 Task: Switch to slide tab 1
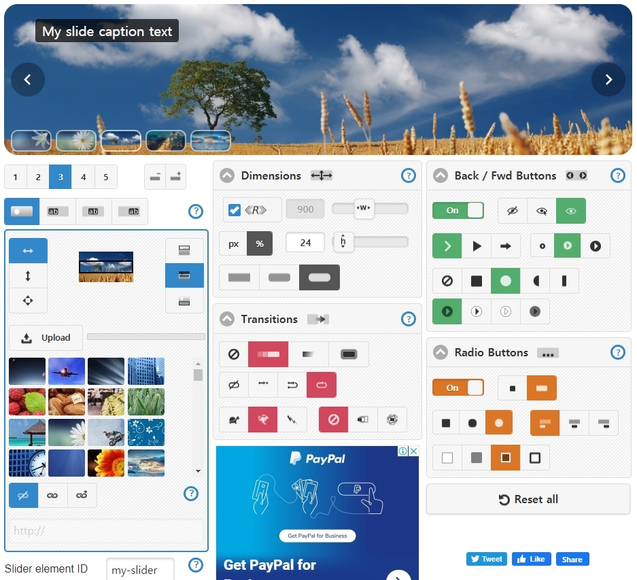(16, 177)
